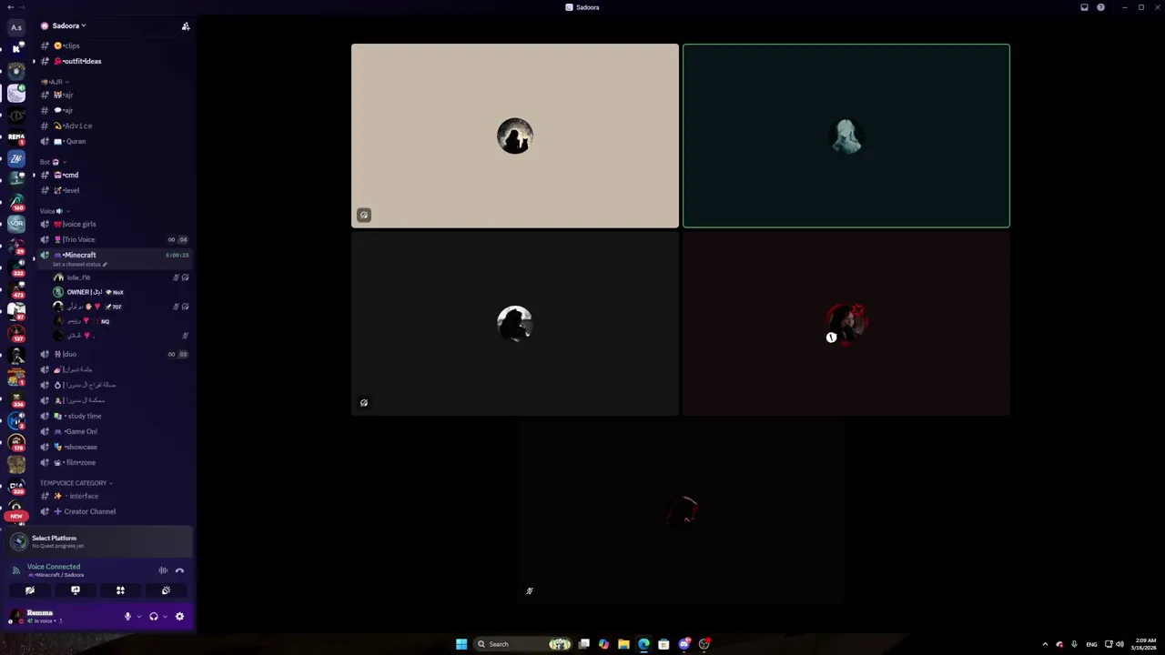The image size is (1165, 655).
Task: Join the Quran voice channel
Action: click(x=114, y=141)
